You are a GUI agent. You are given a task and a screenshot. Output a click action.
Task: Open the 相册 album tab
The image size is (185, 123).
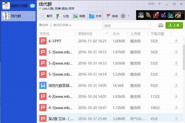pyautogui.click(x=79, y=16)
